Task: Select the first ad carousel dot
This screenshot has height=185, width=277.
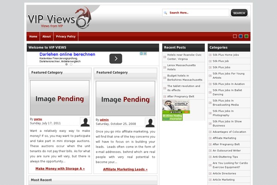Action: point(66,64)
